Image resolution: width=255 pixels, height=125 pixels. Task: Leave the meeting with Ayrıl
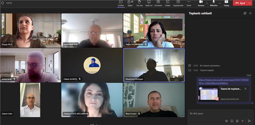click(x=240, y=3)
